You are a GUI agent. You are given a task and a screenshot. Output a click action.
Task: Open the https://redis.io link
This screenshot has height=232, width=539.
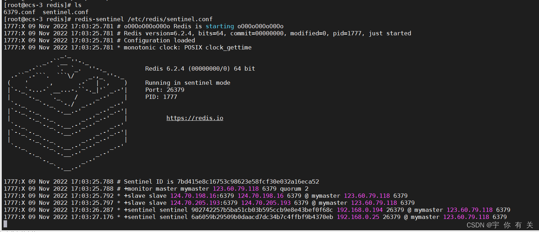point(195,118)
